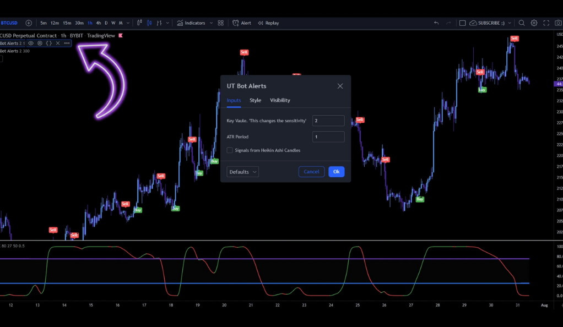Select the 30m timeframe
563x327 pixels.
click(79, 23)
